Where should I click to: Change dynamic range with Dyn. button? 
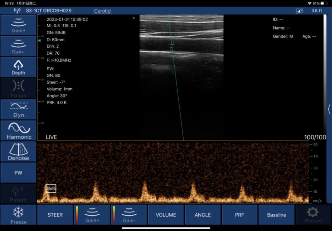(x=18, y=109)
